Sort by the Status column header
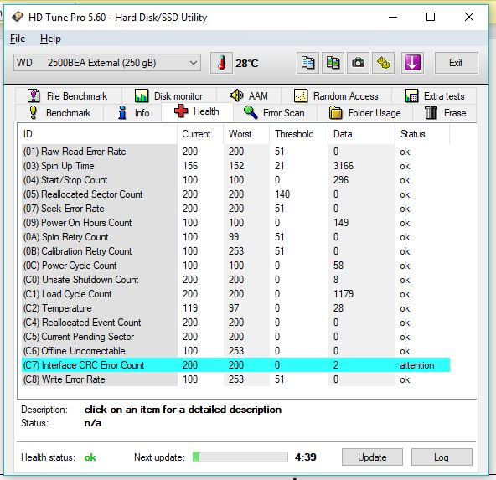 coord(422,134)
